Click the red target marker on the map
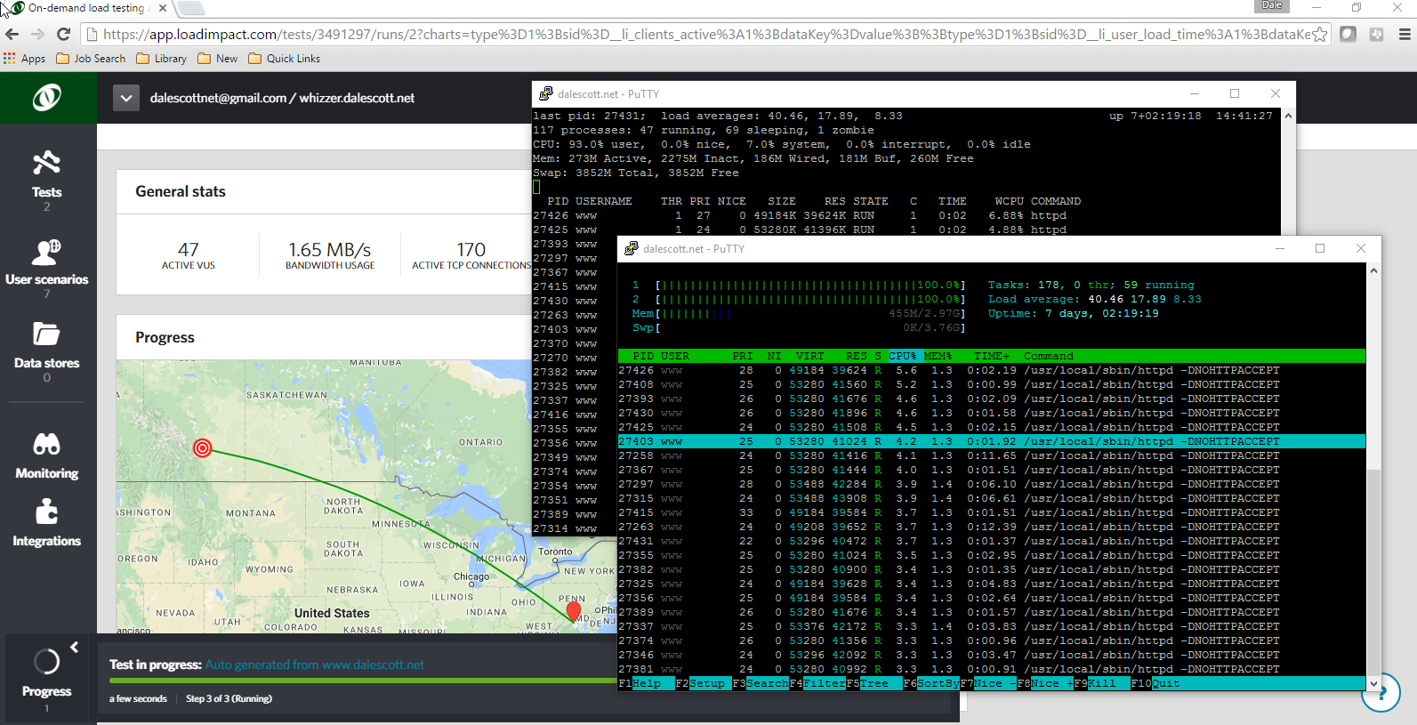 pyautogui.click(x=203, y=447)
